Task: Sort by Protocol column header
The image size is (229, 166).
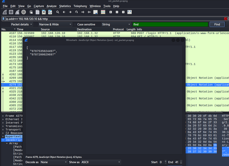Action: (119, 29)
